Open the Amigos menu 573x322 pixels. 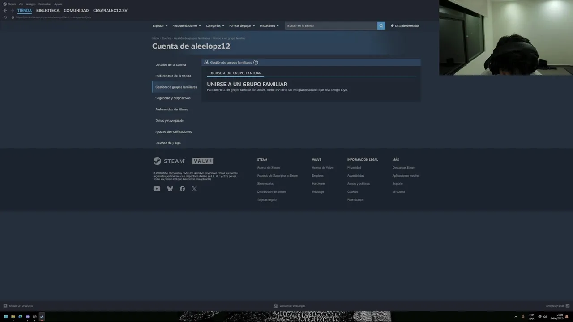(x=30, y=4)
